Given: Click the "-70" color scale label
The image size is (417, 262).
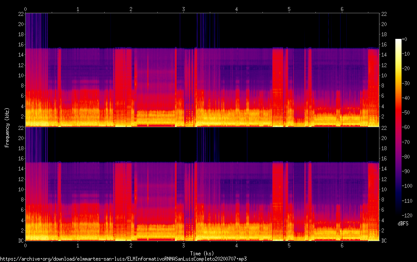Looking at the screenshot, I should tap(406, 142).
